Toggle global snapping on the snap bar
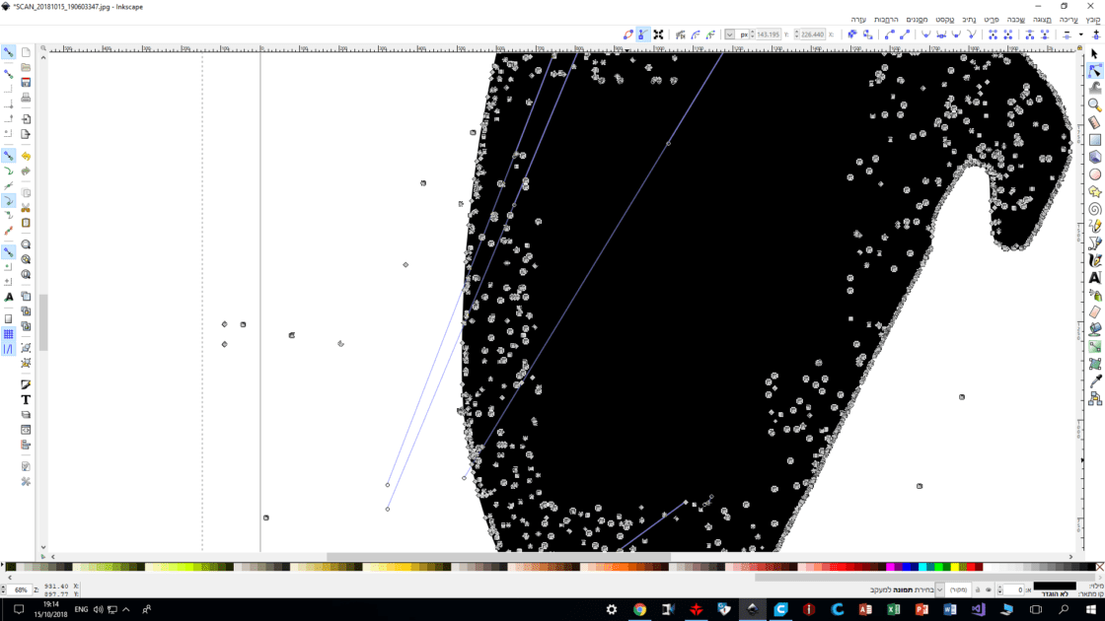This screenshot has height=621, width=1105. point(9,52)
